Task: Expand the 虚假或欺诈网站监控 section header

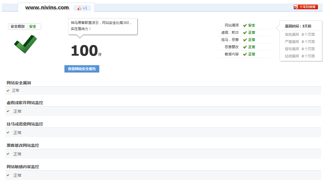Action: [x=25, y=103]
